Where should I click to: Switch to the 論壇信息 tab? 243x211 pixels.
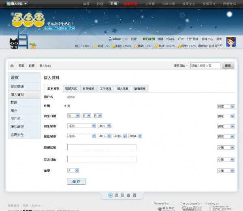point(140,89)
